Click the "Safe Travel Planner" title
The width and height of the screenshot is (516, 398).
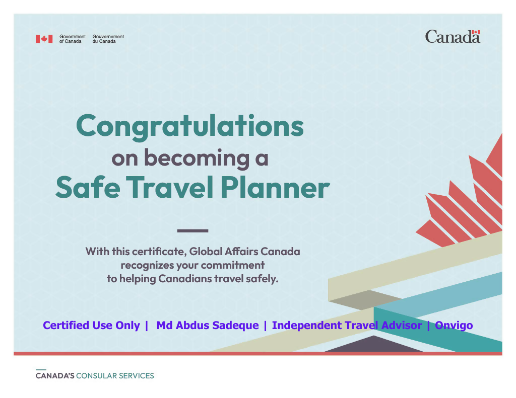[192, 188]
